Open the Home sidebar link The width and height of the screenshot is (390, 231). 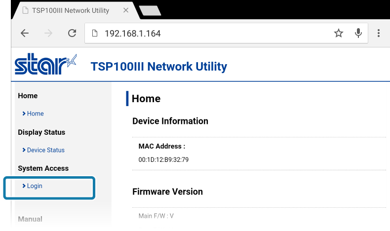tap(36, 114)
